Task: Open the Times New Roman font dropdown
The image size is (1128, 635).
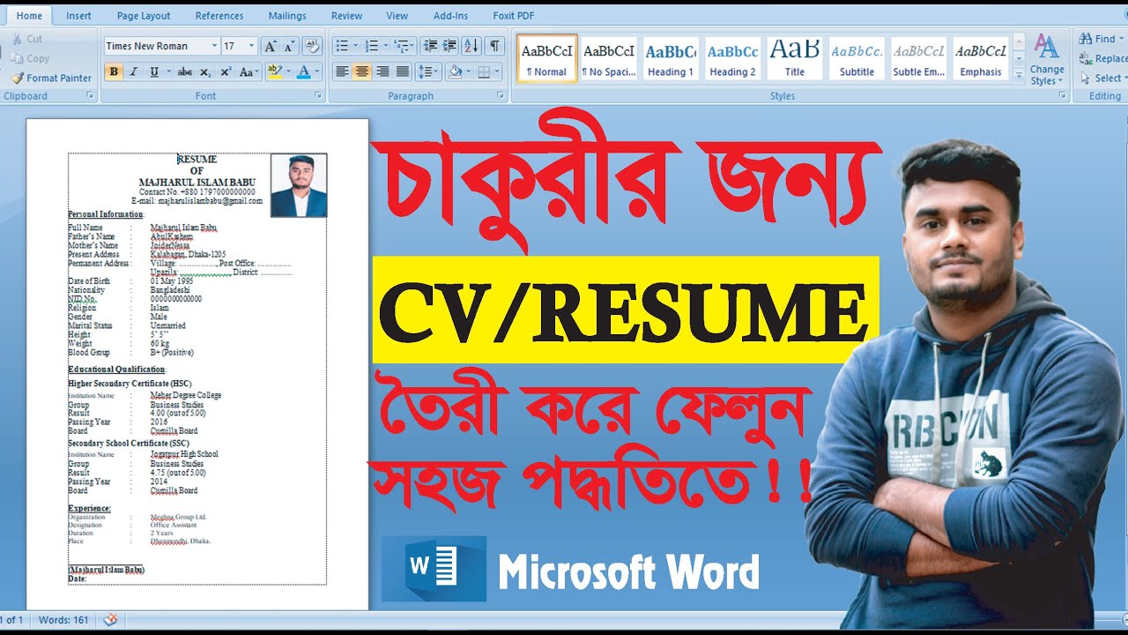Action: coord(214,46)
